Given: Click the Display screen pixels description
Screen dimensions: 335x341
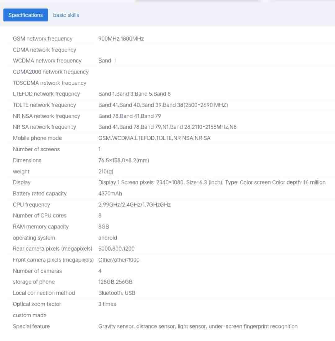Looking at the screenshot, I should pyautogui.click(x=212, y=182).
